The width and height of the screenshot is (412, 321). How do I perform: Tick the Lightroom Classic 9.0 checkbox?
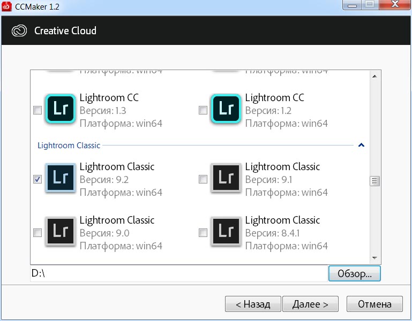pos(38,233)
